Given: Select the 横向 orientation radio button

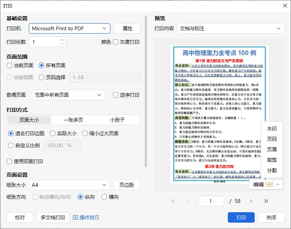Looking at the screenshot, I should [104, 197].
